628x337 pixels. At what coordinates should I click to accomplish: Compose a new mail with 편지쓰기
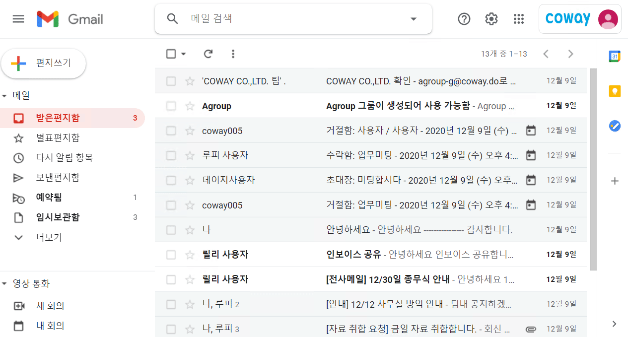tap(44, 64)
